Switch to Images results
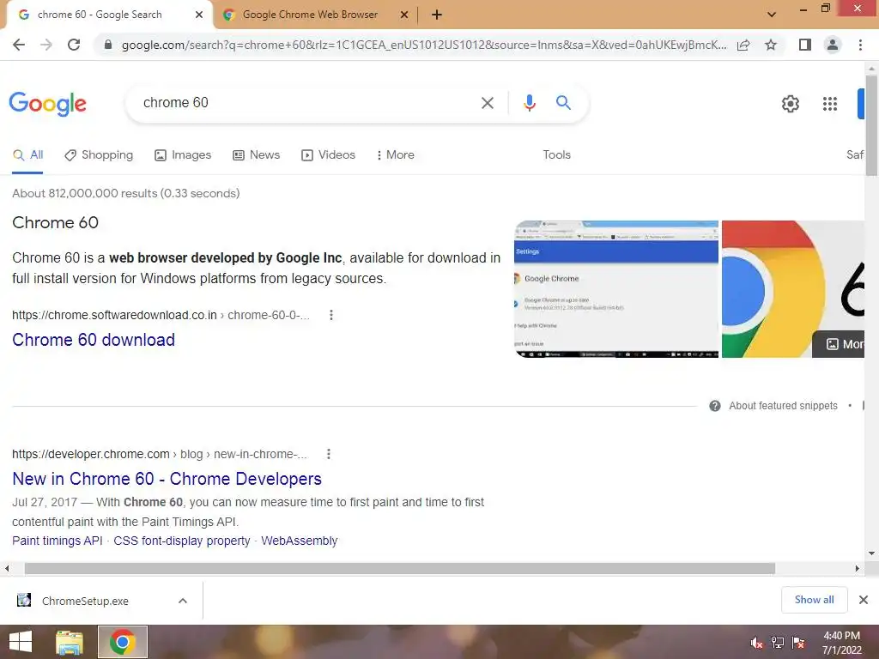This screenshot has height=659, width=879. pos(183,155)
